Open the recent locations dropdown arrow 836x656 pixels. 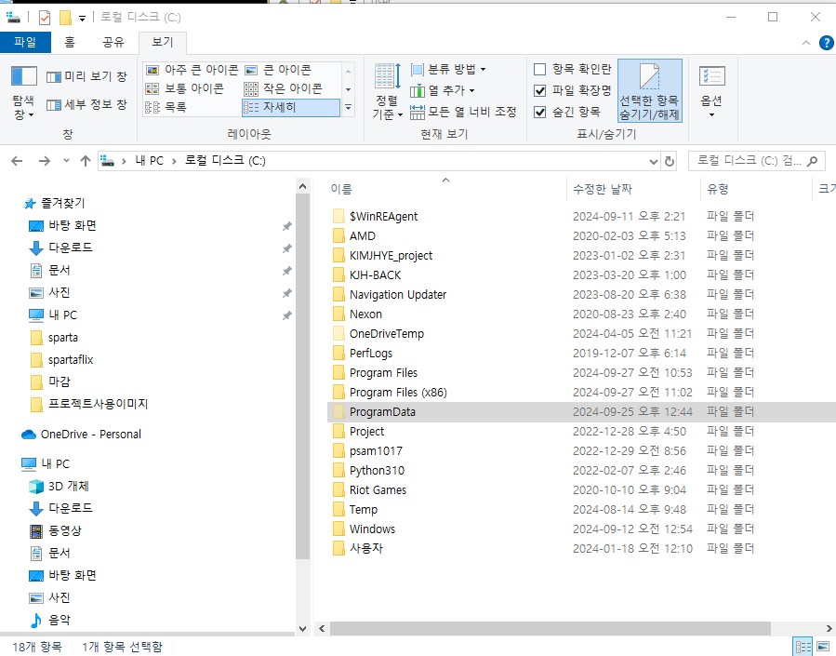click(66, 161)
